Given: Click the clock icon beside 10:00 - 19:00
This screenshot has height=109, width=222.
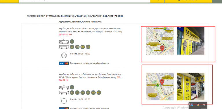Looking at the screenshot, I should [64, 101].
